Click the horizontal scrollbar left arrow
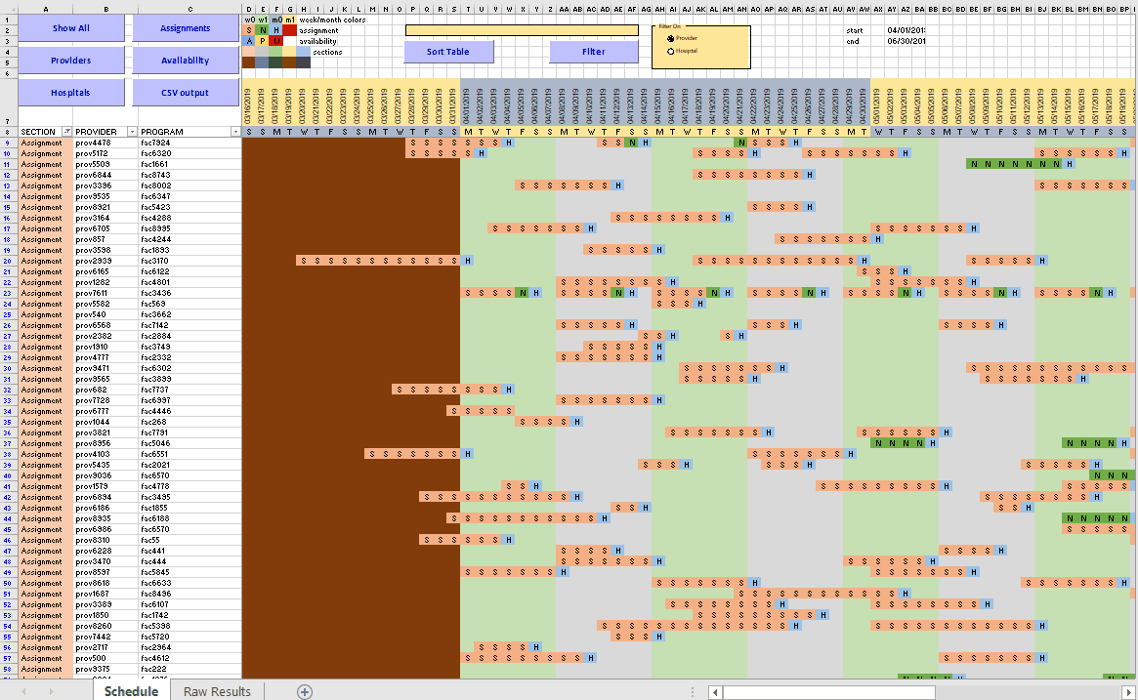 tap(713, 691)
